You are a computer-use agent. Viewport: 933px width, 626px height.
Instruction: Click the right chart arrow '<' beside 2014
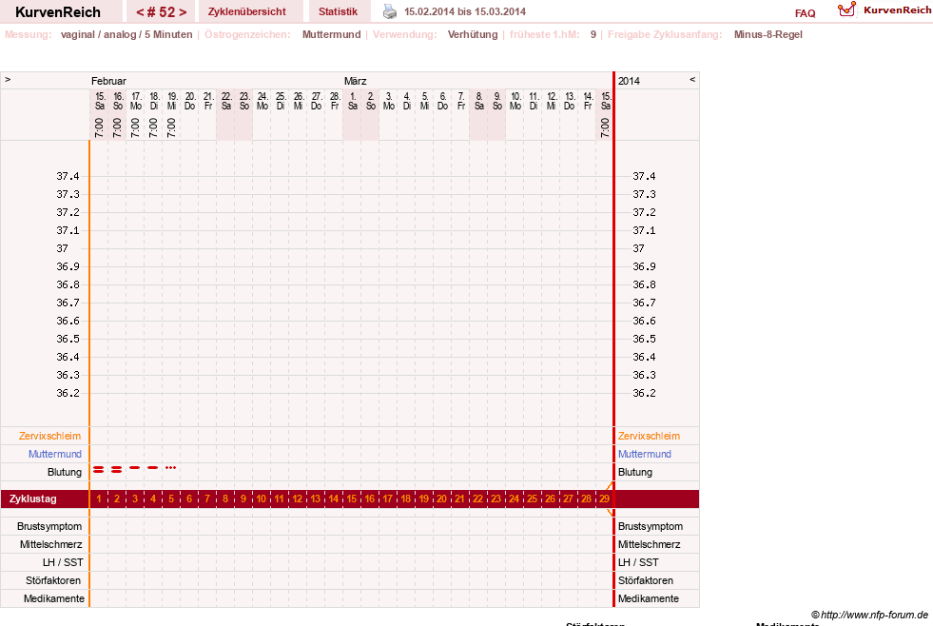click(x=692, y=79)
